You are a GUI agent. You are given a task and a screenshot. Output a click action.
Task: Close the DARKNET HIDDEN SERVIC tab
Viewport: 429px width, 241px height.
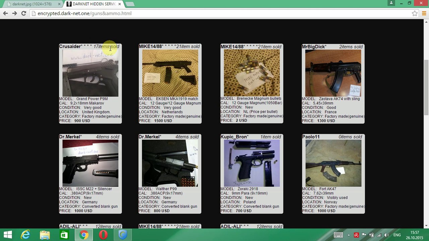(119, 4)
